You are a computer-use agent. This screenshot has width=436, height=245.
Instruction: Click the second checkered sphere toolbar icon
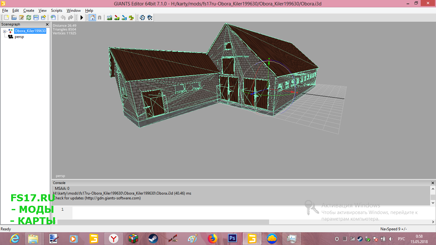coord(150,18)
